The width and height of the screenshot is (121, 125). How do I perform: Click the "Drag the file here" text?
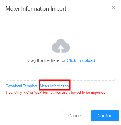(43, 60)
